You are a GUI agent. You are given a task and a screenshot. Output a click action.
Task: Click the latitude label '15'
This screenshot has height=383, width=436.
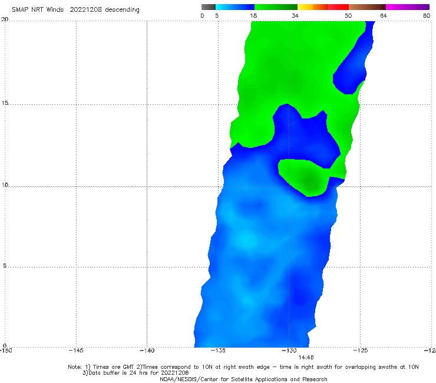tap(5, 103)
